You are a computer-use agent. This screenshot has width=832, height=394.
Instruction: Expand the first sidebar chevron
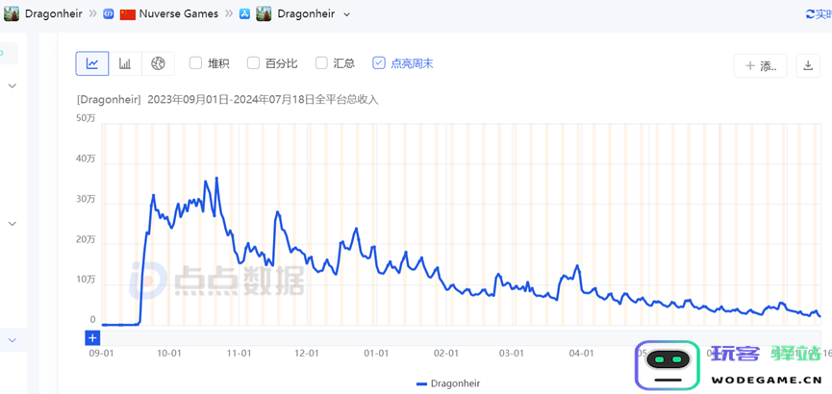click(x=13, y=86)
